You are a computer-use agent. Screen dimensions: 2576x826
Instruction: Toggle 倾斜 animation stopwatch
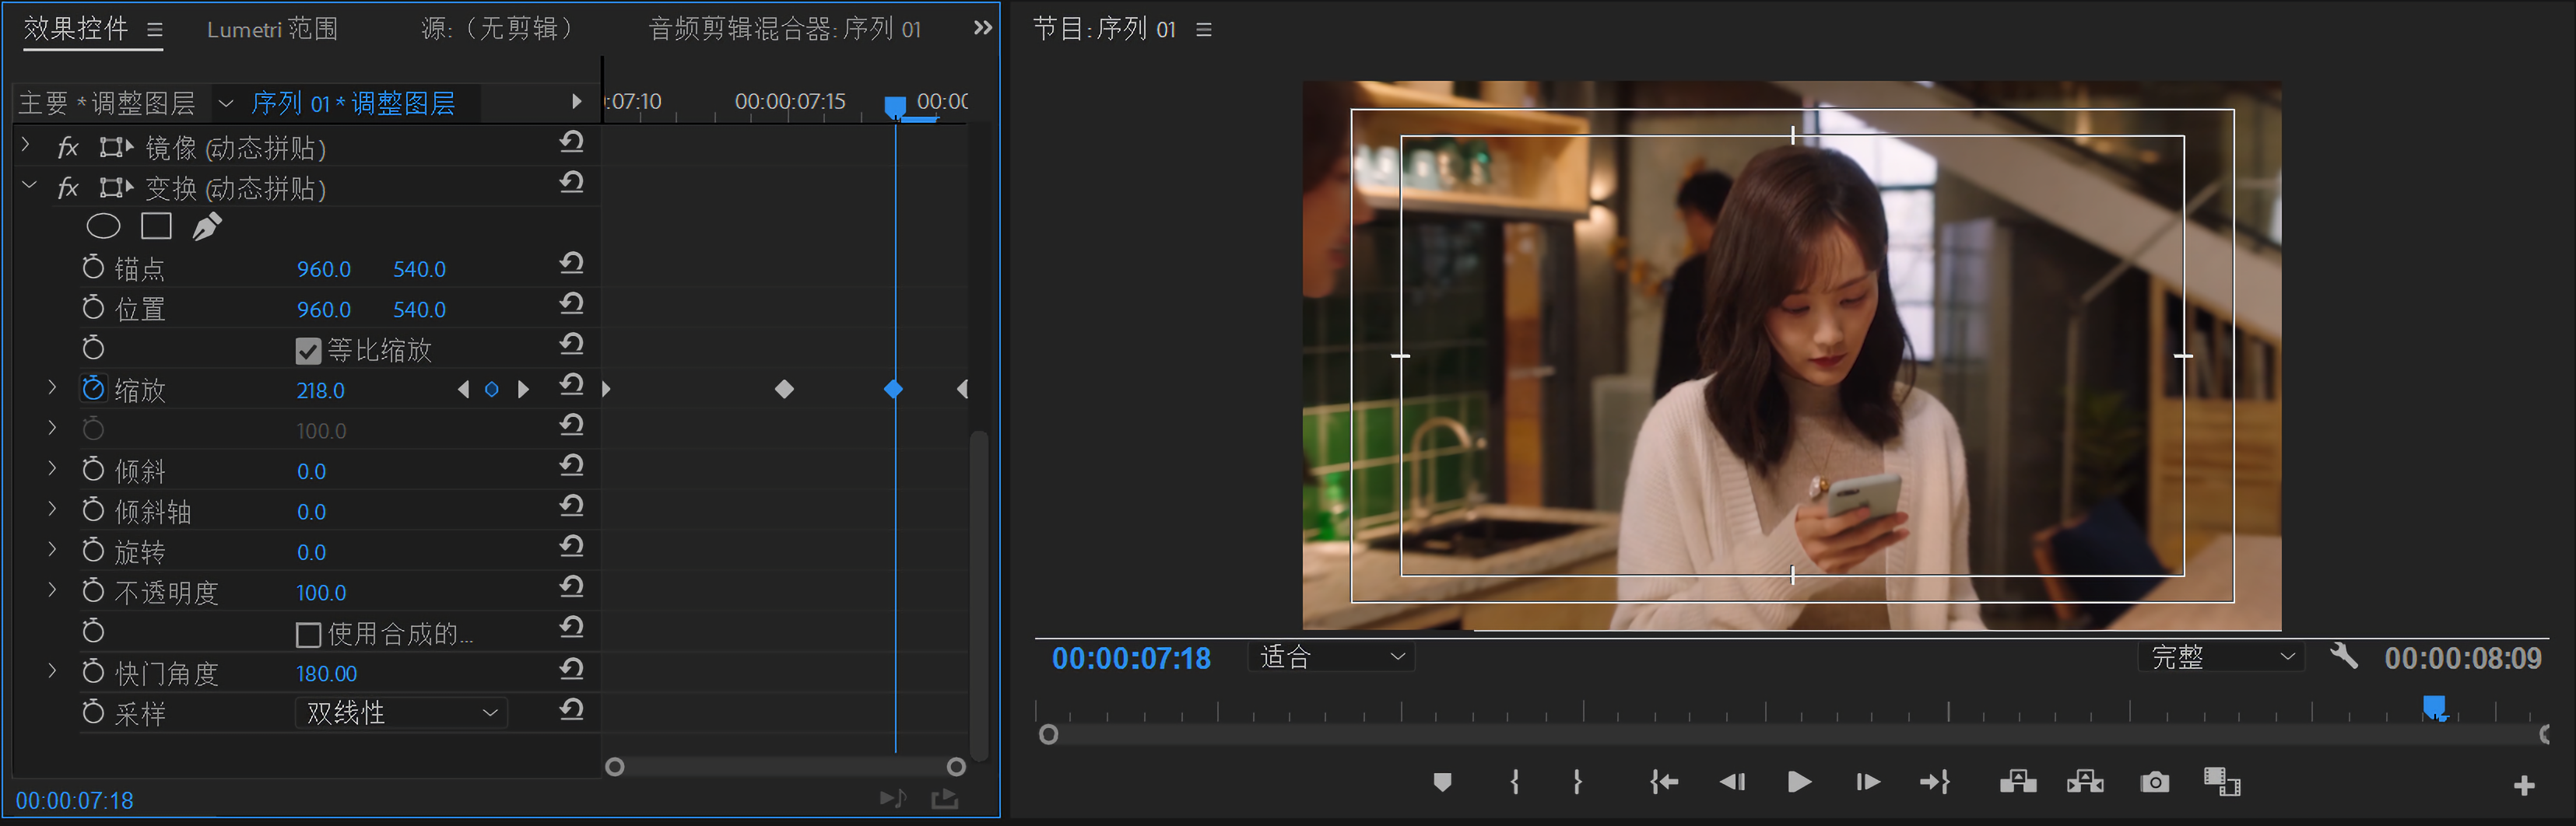point(93,470)
